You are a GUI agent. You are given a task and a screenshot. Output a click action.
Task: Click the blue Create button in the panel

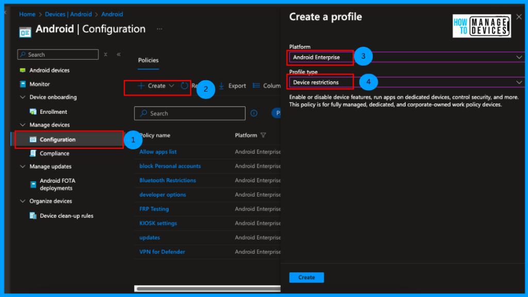click(306, 277)
